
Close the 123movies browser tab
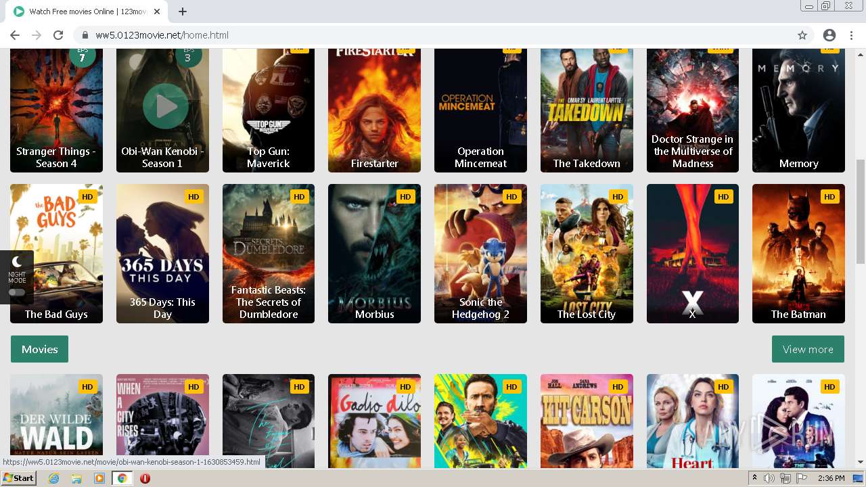coord(158,11)
